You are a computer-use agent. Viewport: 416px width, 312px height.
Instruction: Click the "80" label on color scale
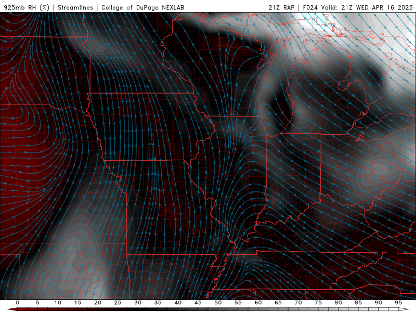pos(338,303)
